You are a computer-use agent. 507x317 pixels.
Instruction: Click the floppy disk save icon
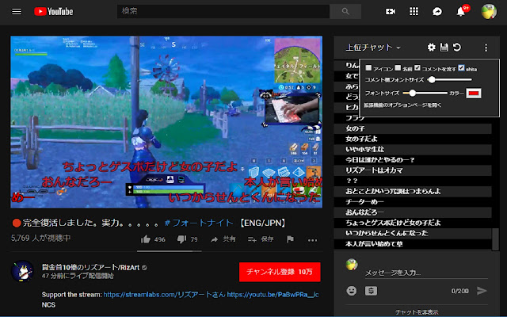tap(444, 48)
